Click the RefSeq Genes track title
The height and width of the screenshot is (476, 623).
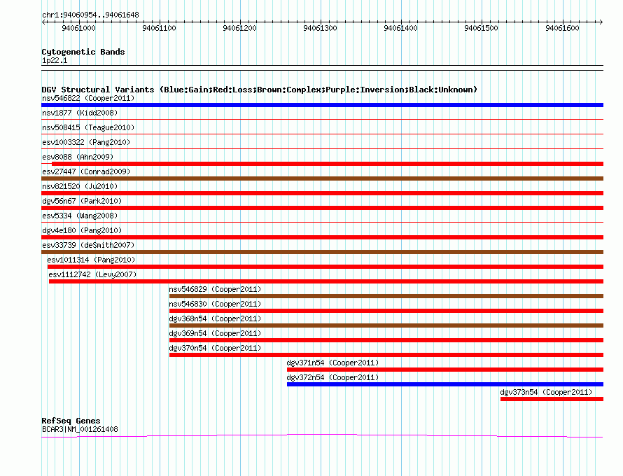click(71, 421)
